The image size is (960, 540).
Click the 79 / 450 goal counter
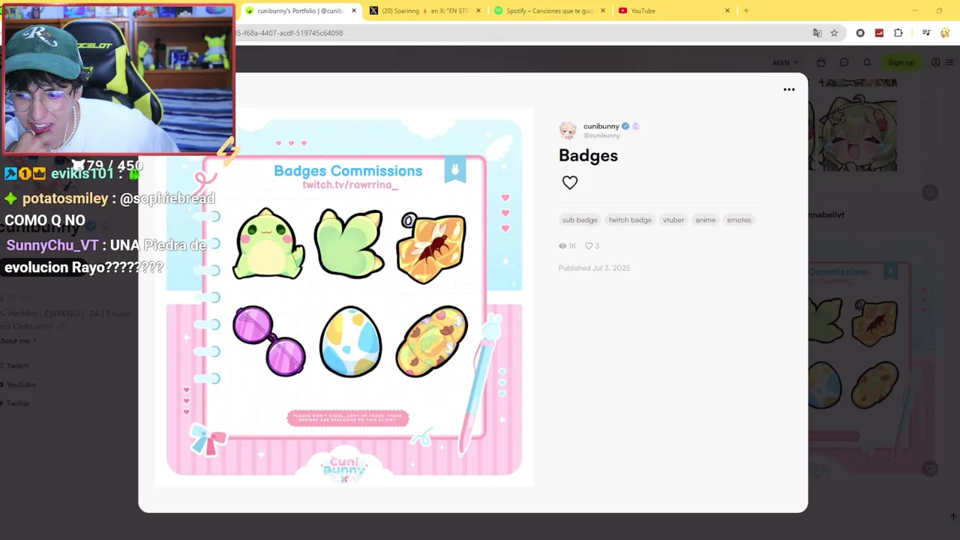pos(107,165)
